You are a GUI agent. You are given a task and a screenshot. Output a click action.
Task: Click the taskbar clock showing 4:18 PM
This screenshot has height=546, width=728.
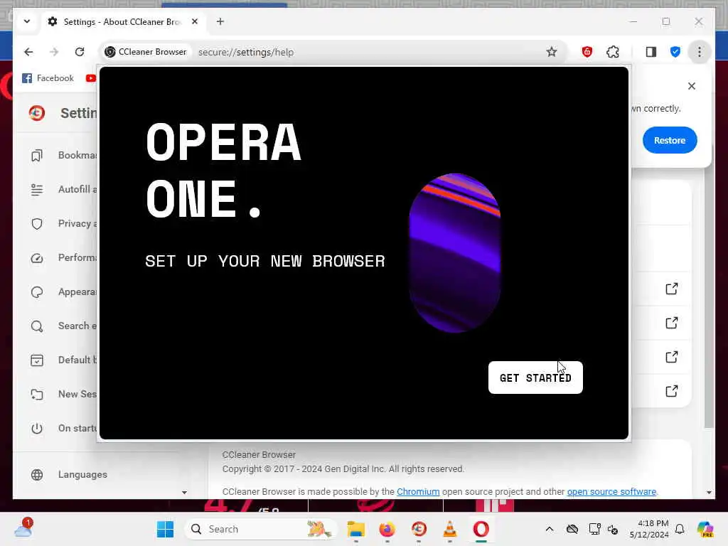(x=649, y=529)
